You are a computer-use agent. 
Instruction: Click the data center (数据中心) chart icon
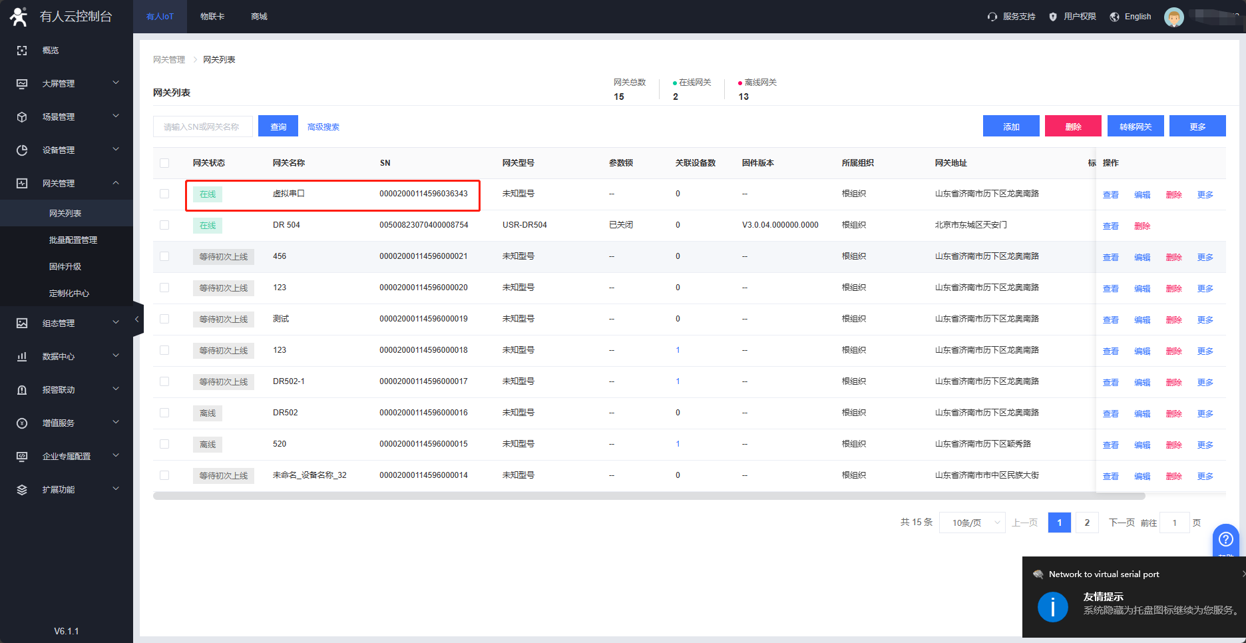22,357
